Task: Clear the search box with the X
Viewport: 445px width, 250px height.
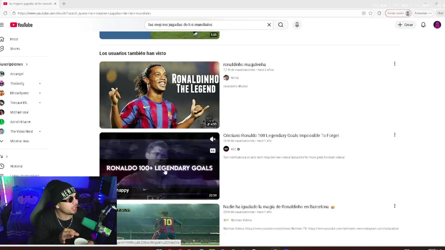Action: pos(269,25)
